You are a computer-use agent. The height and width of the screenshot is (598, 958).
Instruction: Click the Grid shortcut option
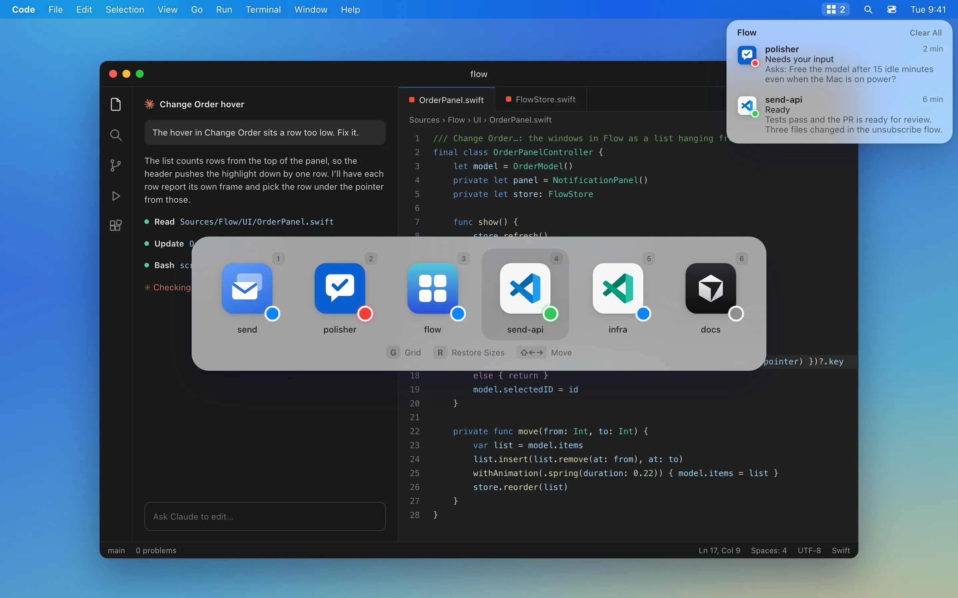click(x=403, y=352)
